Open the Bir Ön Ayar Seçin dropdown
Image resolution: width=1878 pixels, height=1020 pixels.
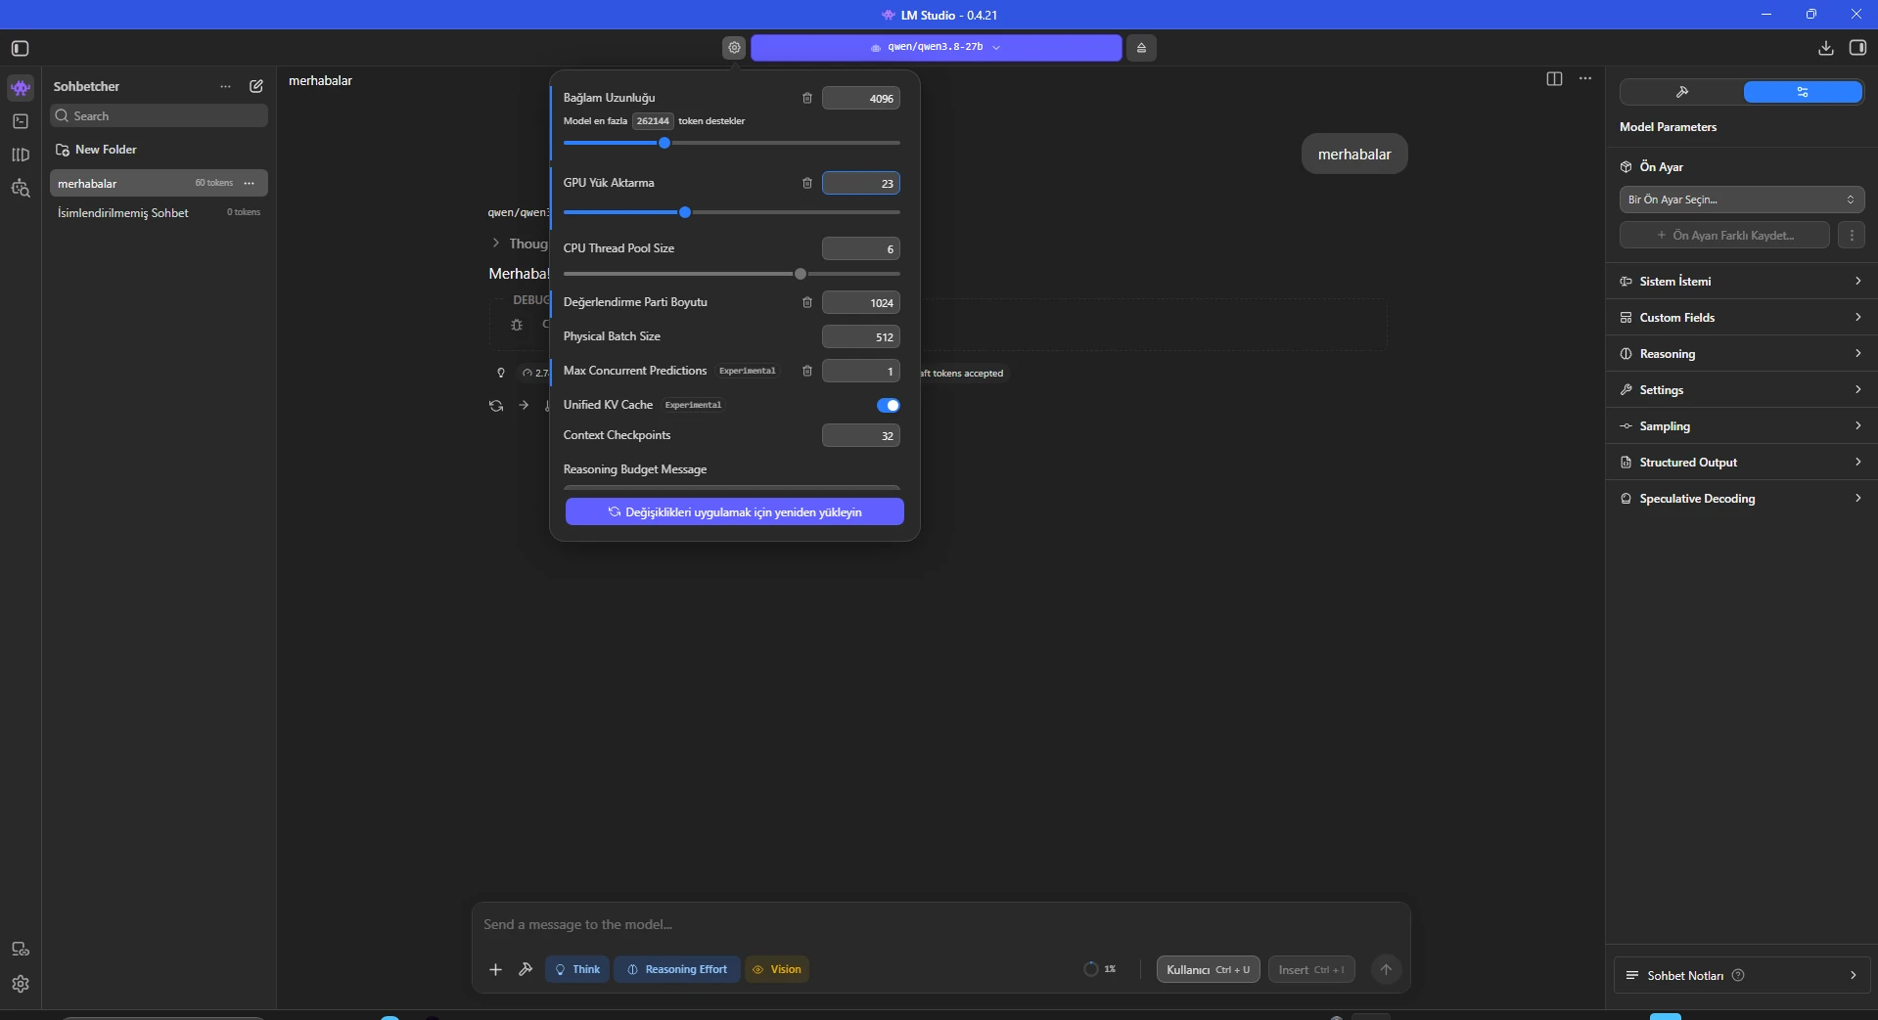pos(1742,200)
